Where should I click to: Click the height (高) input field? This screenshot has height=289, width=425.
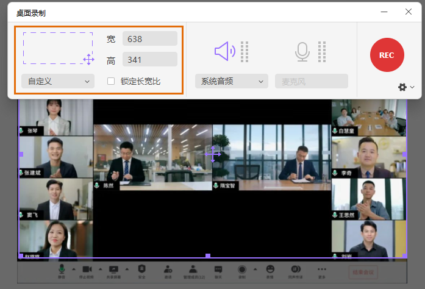pyautogui.click(x=149, y=59)
